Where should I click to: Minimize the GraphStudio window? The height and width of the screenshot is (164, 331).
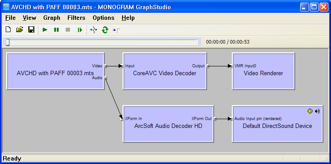pyautogui.click(x=304, y=7)
